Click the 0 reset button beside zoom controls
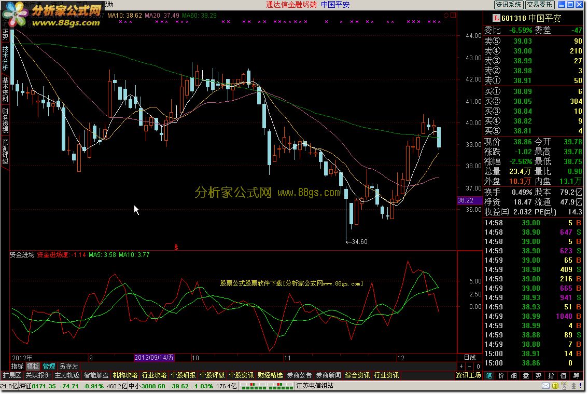Viewport: 588px width, 394px height. point(478,366)
